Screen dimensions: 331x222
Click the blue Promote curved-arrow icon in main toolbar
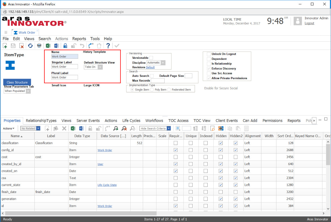tap(91, 46)
